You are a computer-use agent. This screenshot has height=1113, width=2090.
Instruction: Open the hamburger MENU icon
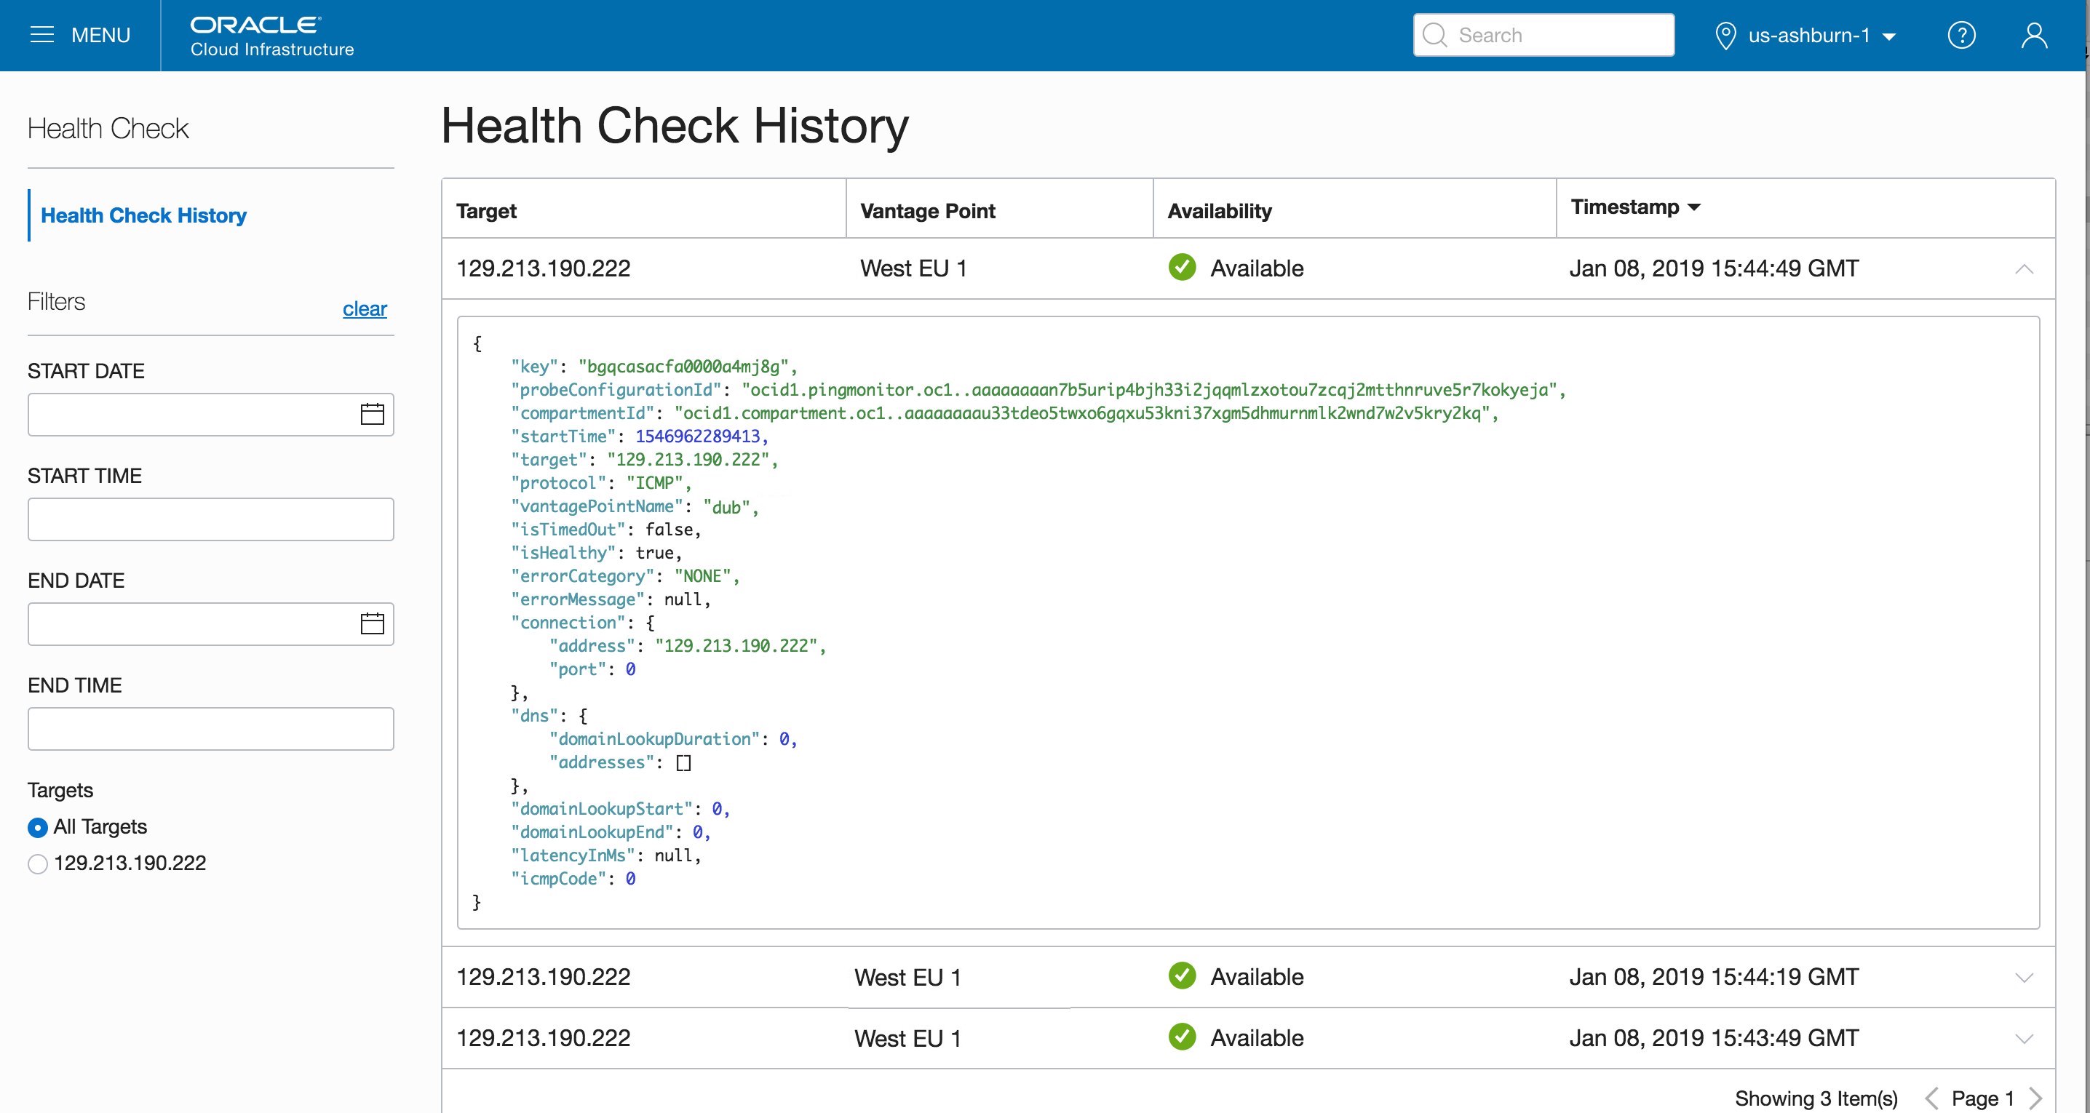click(x=42, y=35)
